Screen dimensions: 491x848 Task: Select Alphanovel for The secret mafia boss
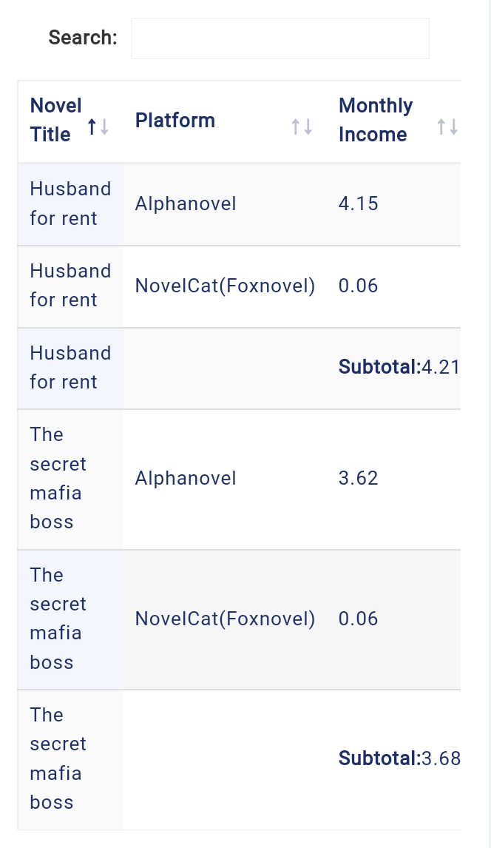coord(225,479)
